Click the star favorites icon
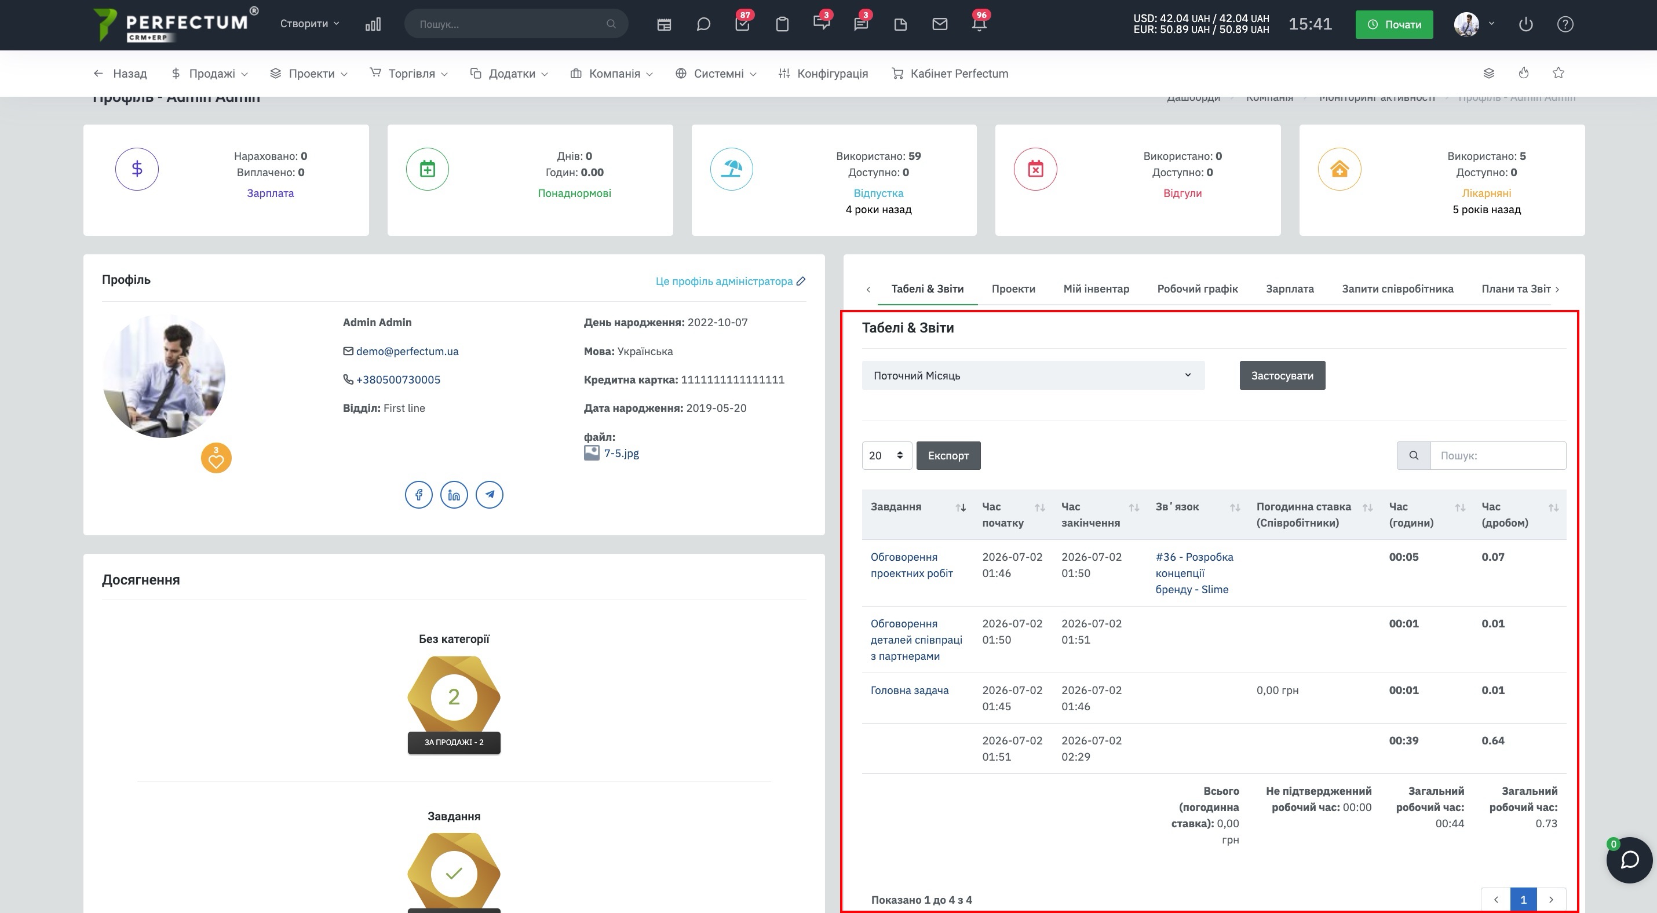This screenshot has height=913, width=1657. coord(1558,74)
